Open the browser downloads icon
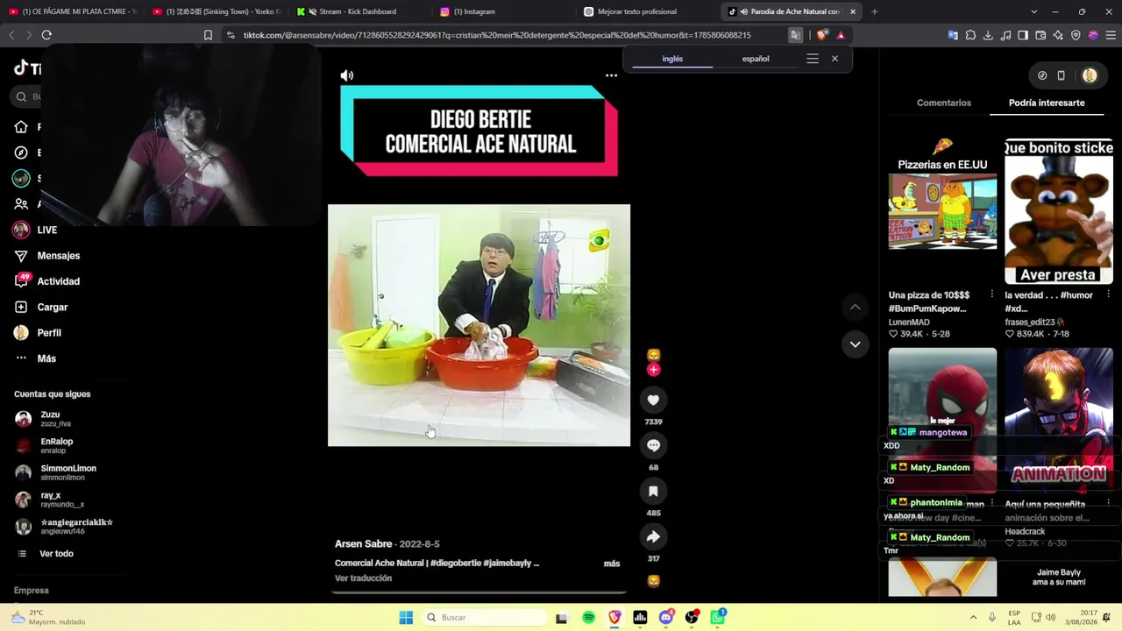The image size is (1122, 631). (x=988, y=35)
